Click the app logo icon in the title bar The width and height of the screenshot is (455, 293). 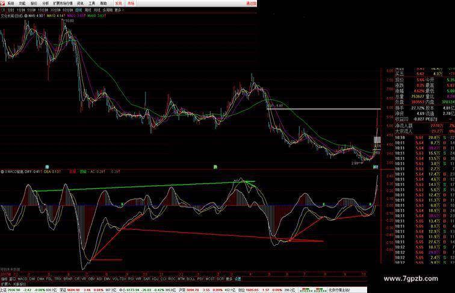tap(3, 3)
